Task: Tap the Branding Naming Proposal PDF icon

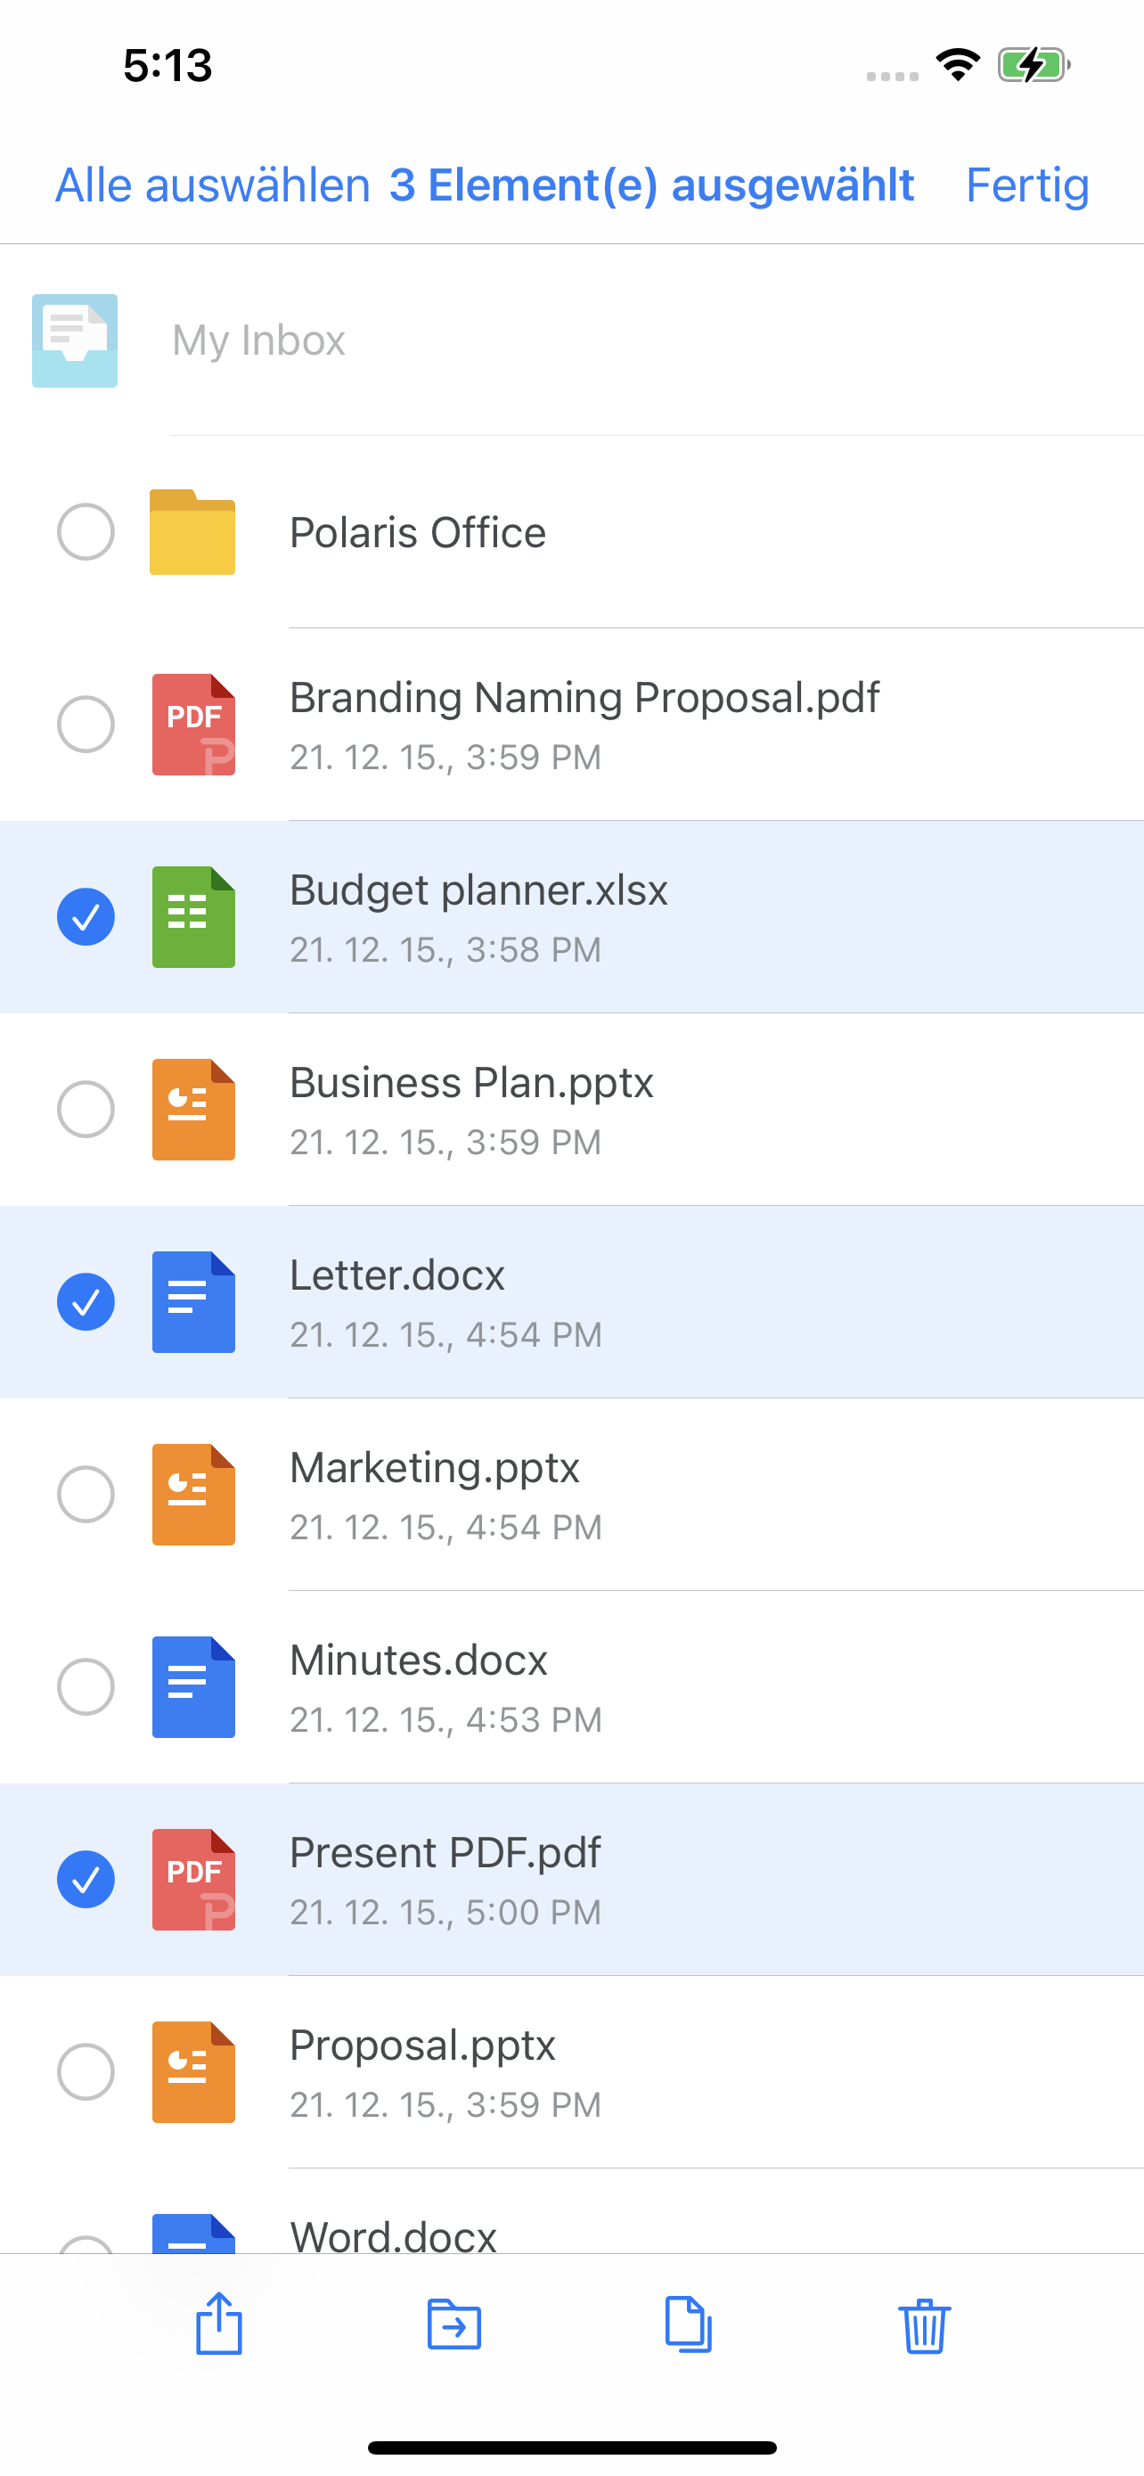Action: click(193, 725)
